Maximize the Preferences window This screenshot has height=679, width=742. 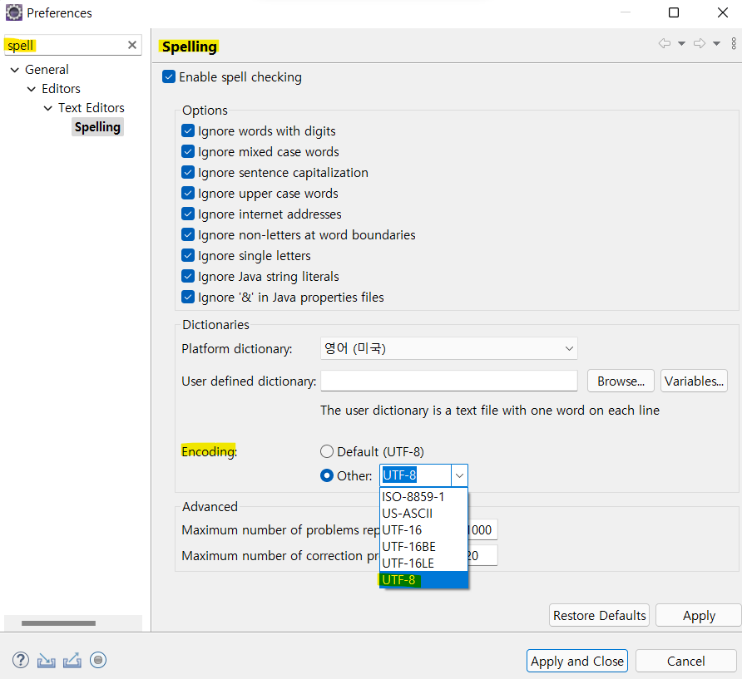[x=674, y=12]
